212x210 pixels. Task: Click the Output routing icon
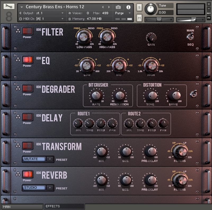point(20,13)
